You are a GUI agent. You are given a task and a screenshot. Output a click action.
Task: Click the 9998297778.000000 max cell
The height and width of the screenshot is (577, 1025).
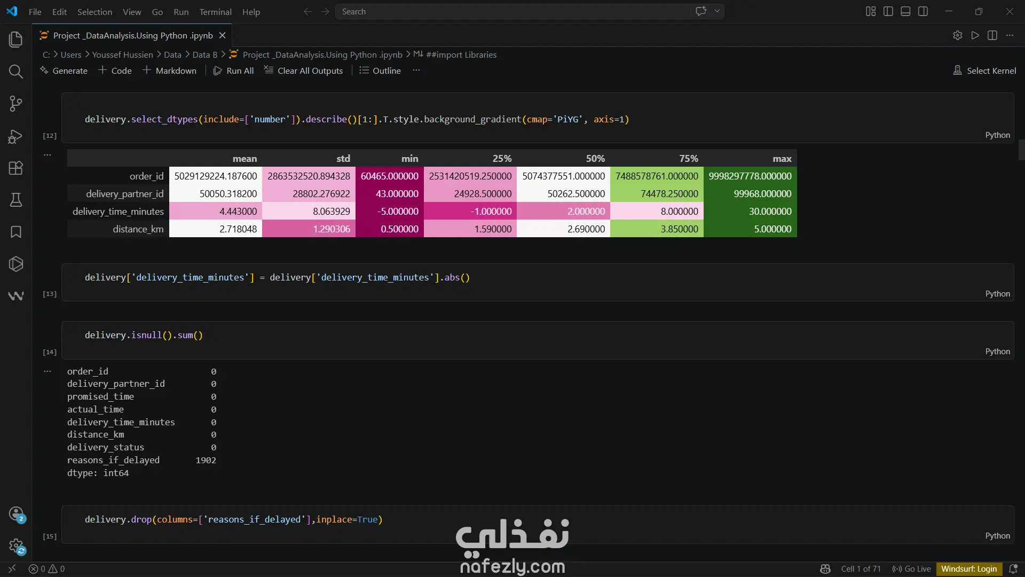point(750,176)
